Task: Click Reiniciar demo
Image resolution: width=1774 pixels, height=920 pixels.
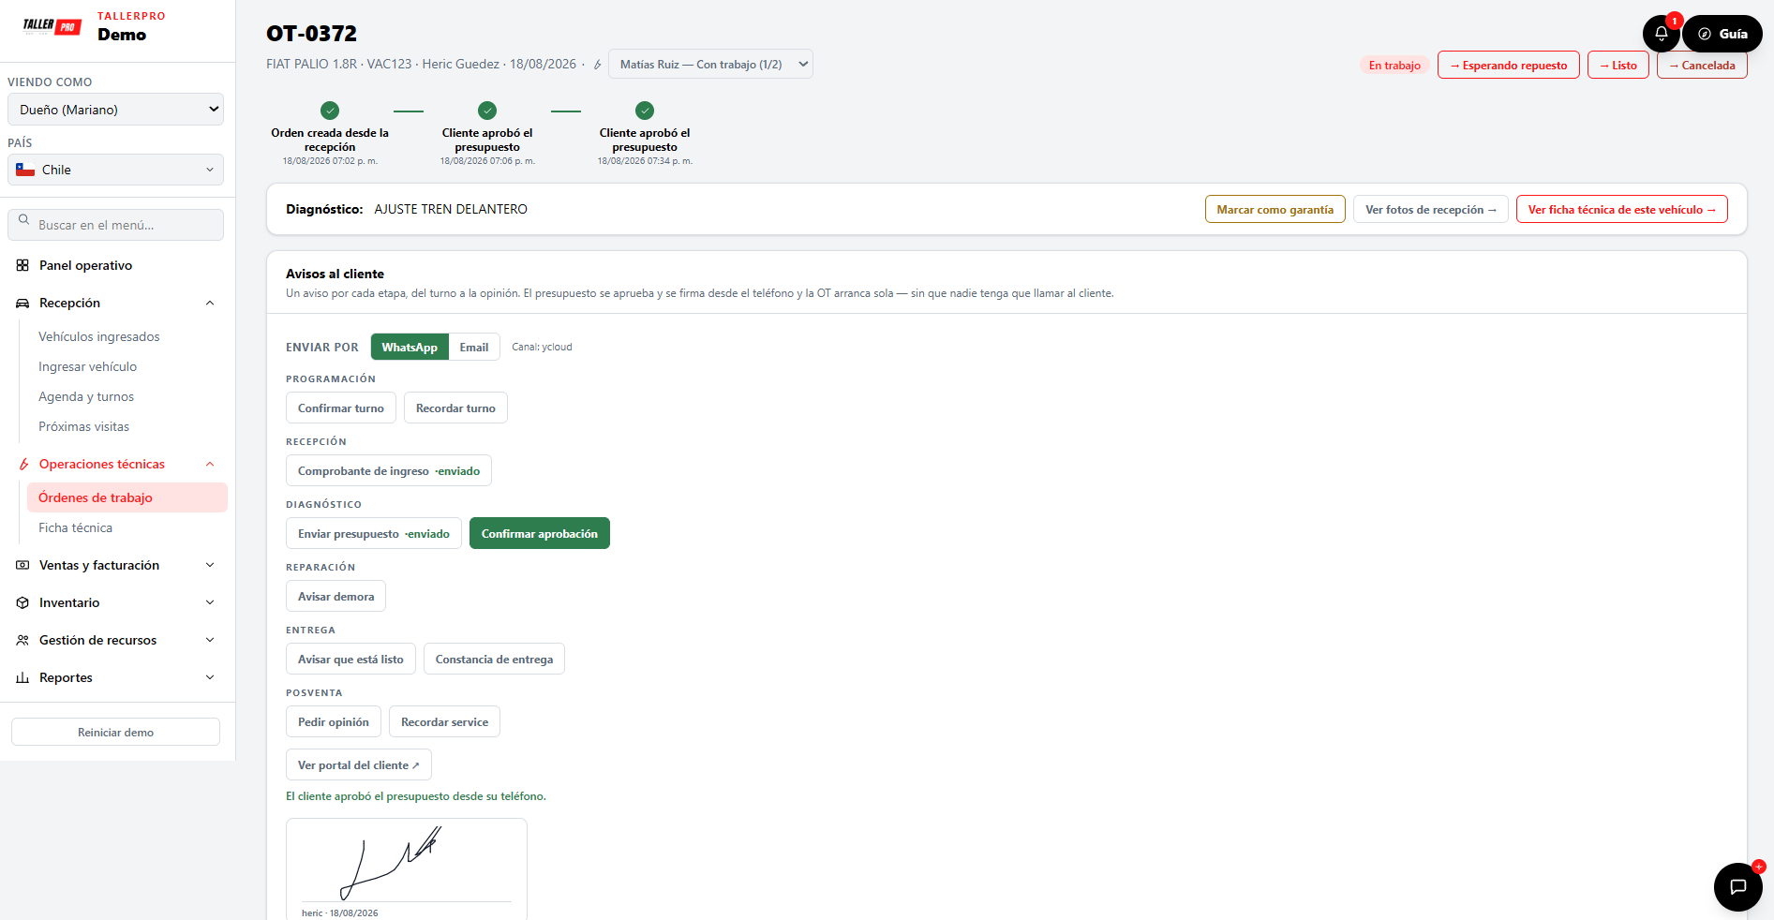Action: tap(115, 732)
